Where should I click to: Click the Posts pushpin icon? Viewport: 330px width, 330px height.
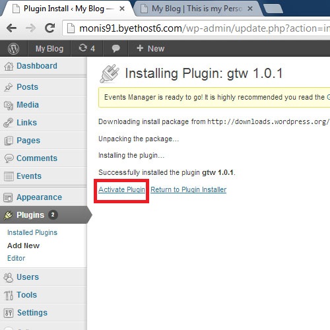9,87
